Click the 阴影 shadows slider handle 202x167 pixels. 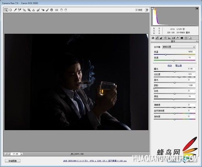click(x=154, y=88)
